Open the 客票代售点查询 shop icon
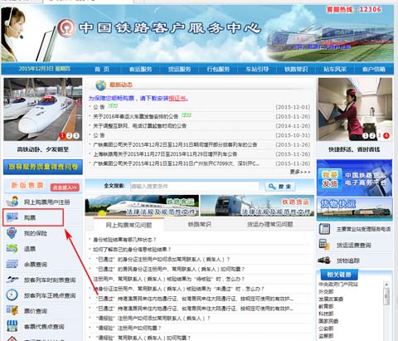Image resolution: width=398 pixels, height=341 pixels. [x=12, y=326]
